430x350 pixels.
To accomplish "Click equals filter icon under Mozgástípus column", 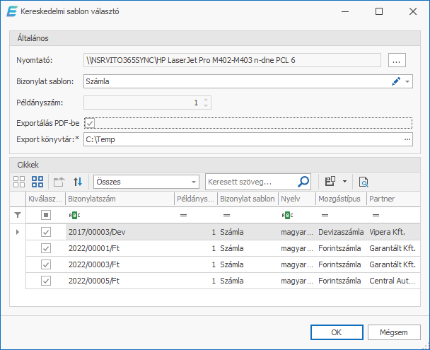I will click(325, 216).
